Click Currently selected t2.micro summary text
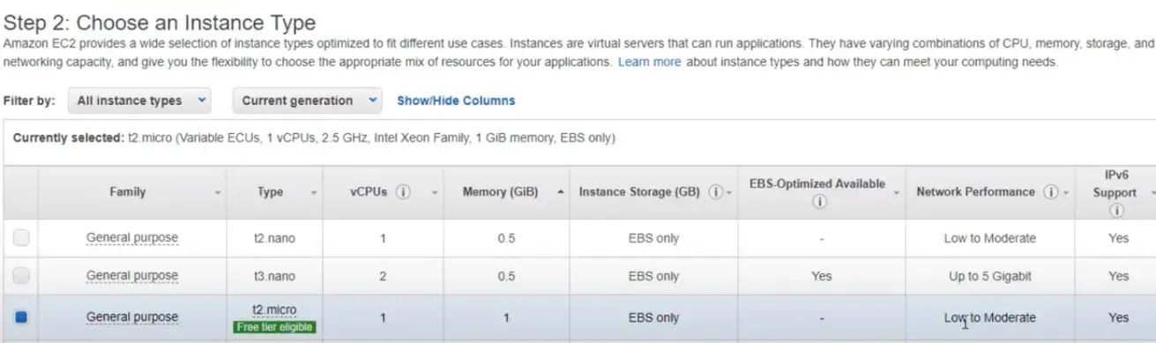Screen dimensions: 1156x343 pos(314,138)
